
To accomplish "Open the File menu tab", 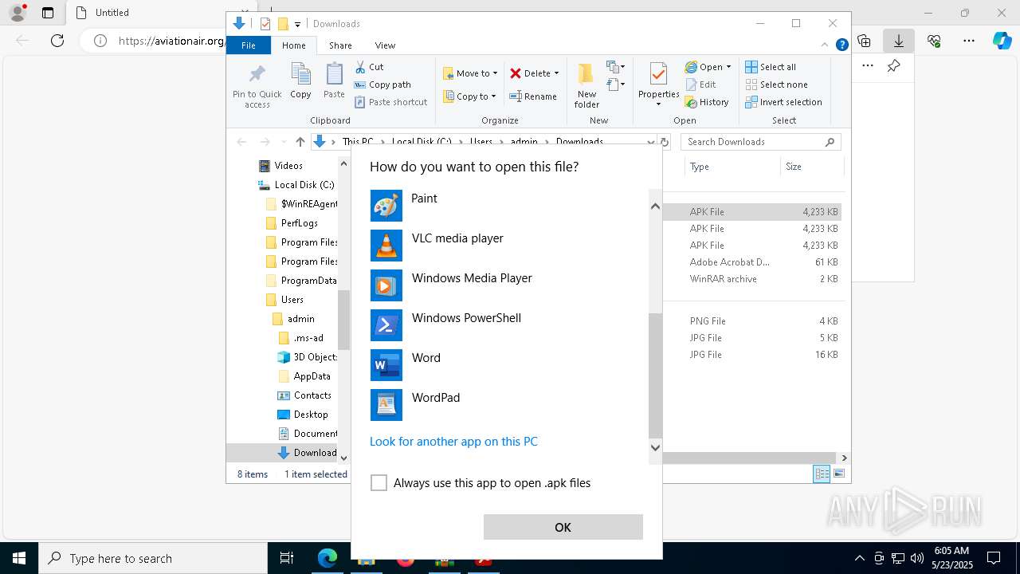I will click(x=249, y=45).
